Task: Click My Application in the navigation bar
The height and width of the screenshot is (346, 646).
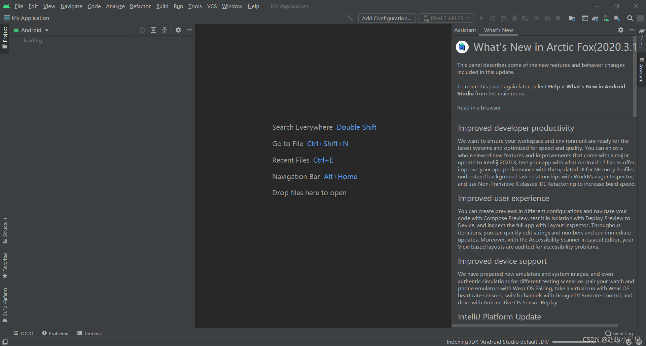Action: point(27,18)
